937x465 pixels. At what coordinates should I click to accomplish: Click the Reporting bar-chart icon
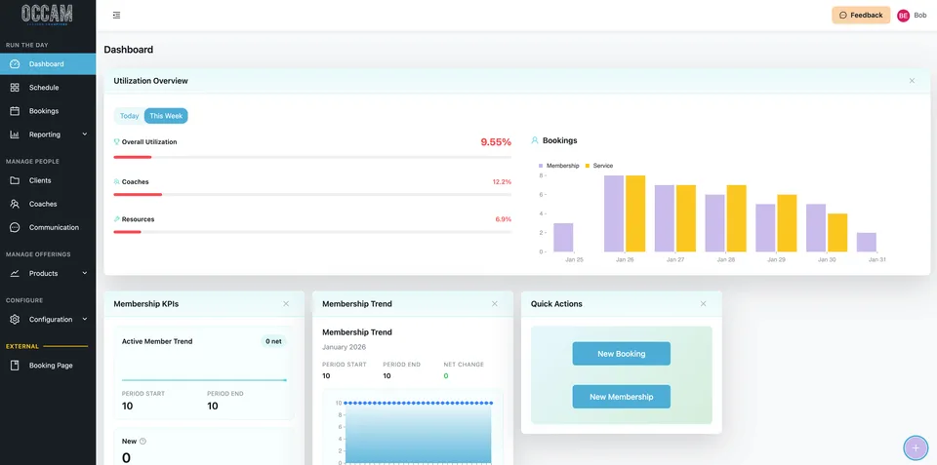[15, 135]
